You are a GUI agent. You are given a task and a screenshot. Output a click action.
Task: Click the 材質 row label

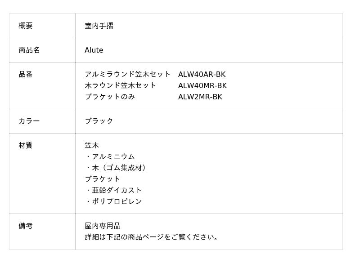pos(26,145)
